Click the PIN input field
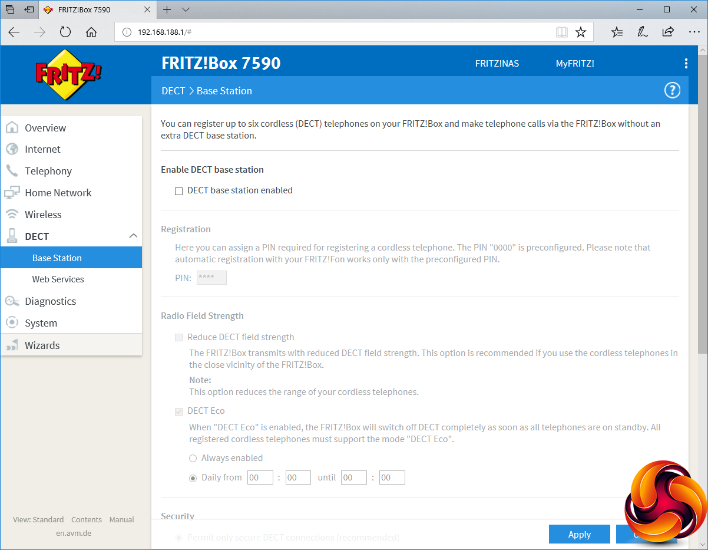 tap(211, 278)
